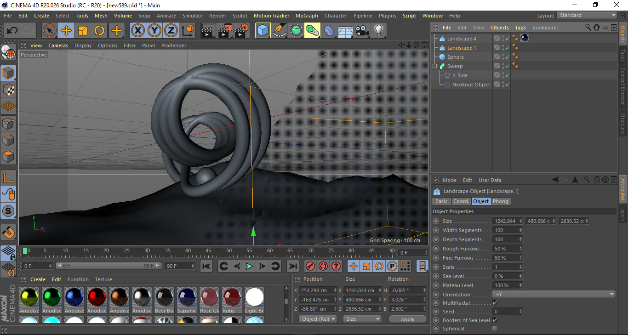Toggle Landscape.4 enabled checkmark
The width and height of the screenshot is (628, 335).
tap(507, 39)
